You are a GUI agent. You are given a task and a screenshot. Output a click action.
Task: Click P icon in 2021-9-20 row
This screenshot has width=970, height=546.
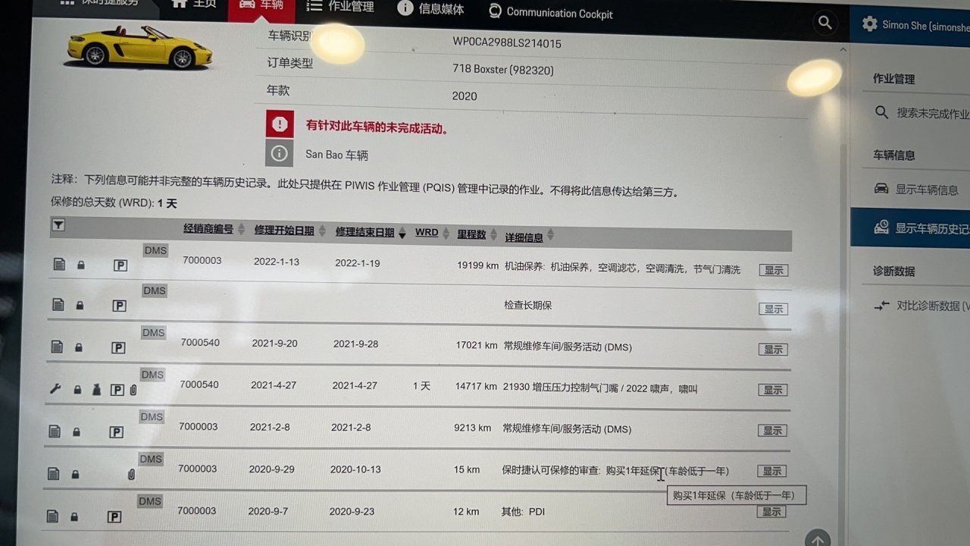tap(118, 348)
